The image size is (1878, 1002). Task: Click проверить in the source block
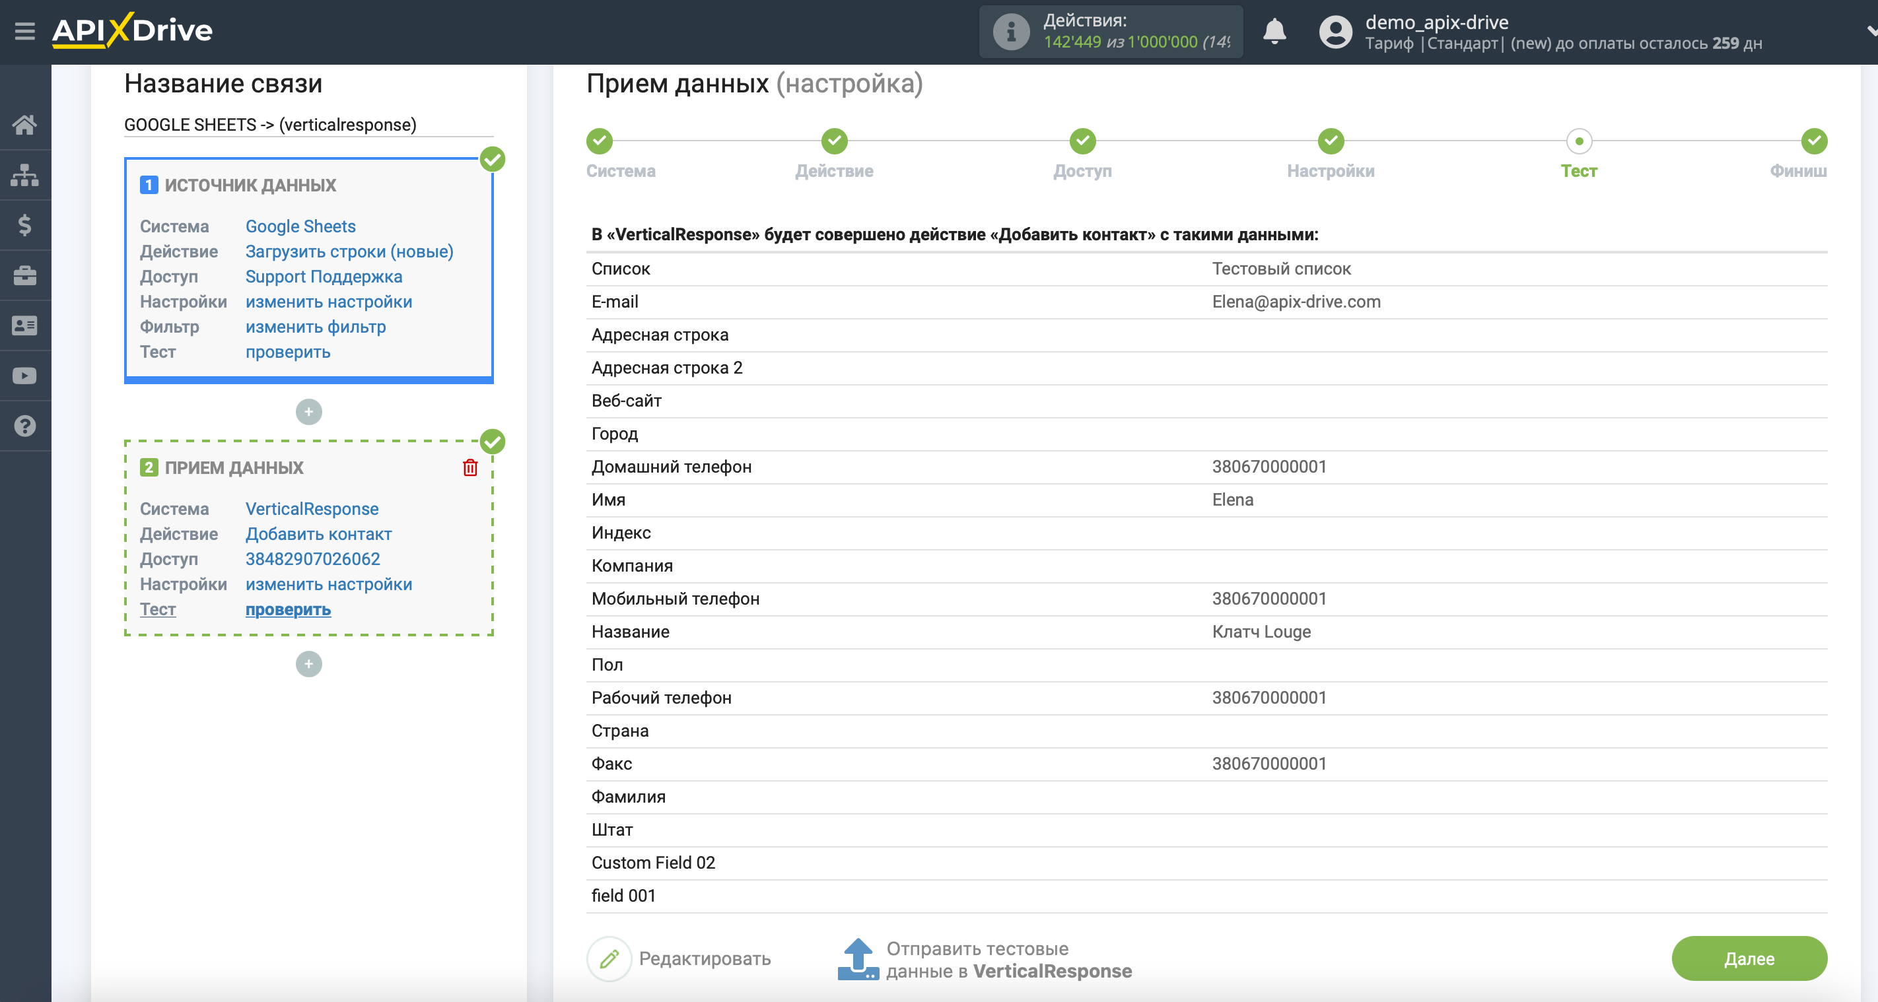coord(288,352)
